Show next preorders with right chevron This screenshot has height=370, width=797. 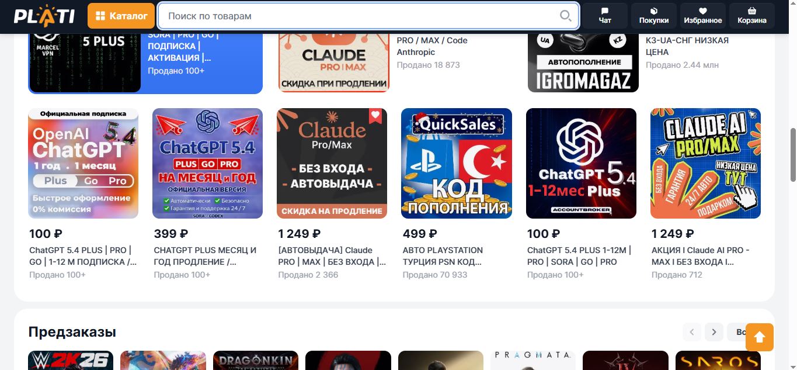714,332
